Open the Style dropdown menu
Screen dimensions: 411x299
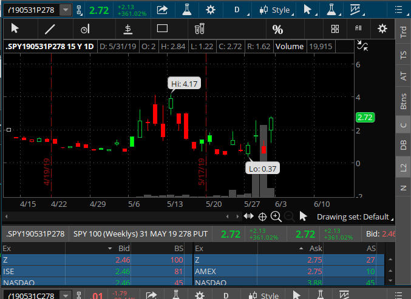275,10
